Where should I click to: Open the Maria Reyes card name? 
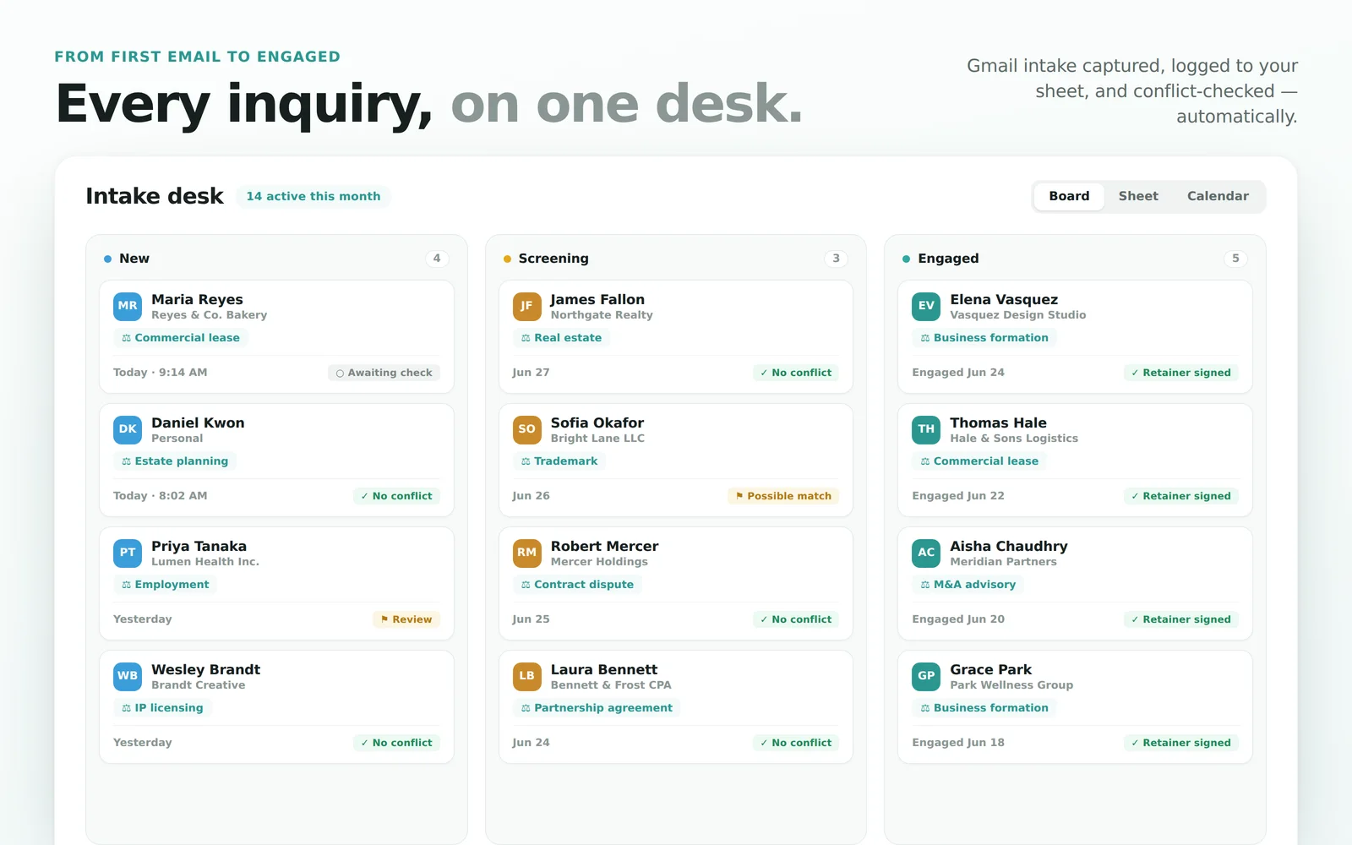197,299
